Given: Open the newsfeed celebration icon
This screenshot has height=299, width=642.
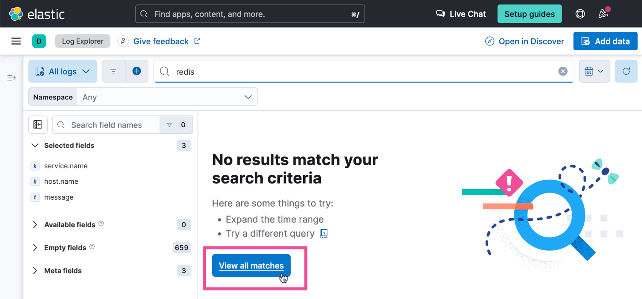Looking at the screenshot, I should (x=603, y=14).
